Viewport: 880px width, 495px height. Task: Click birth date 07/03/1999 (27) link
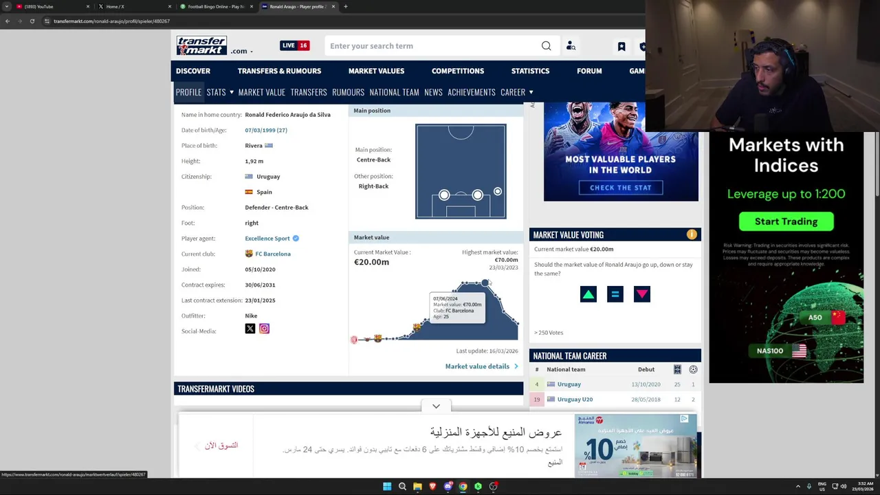click(x=266, y=130)
